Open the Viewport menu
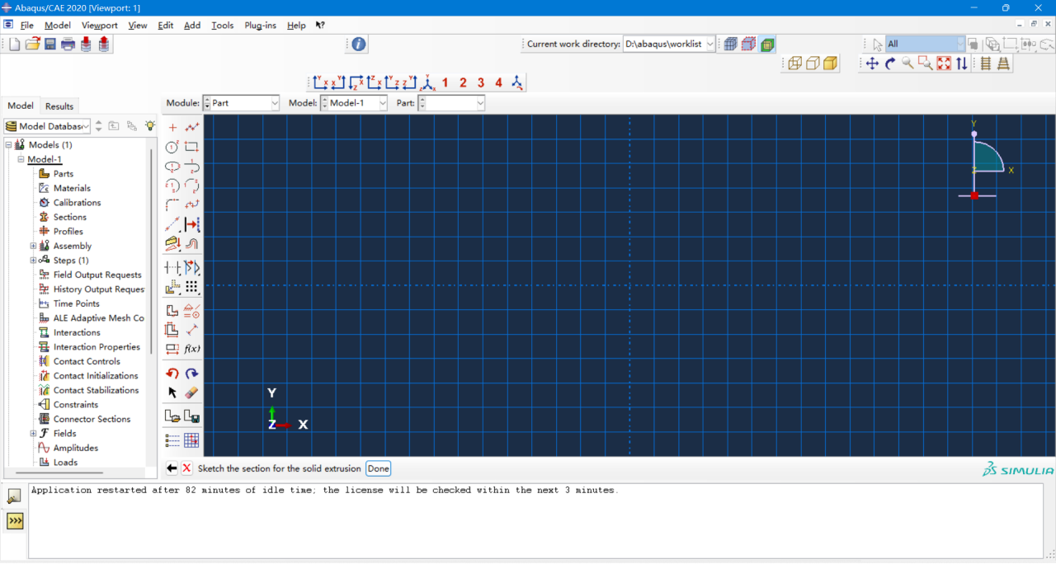1056x564 pixels. [x=100, y=26]
